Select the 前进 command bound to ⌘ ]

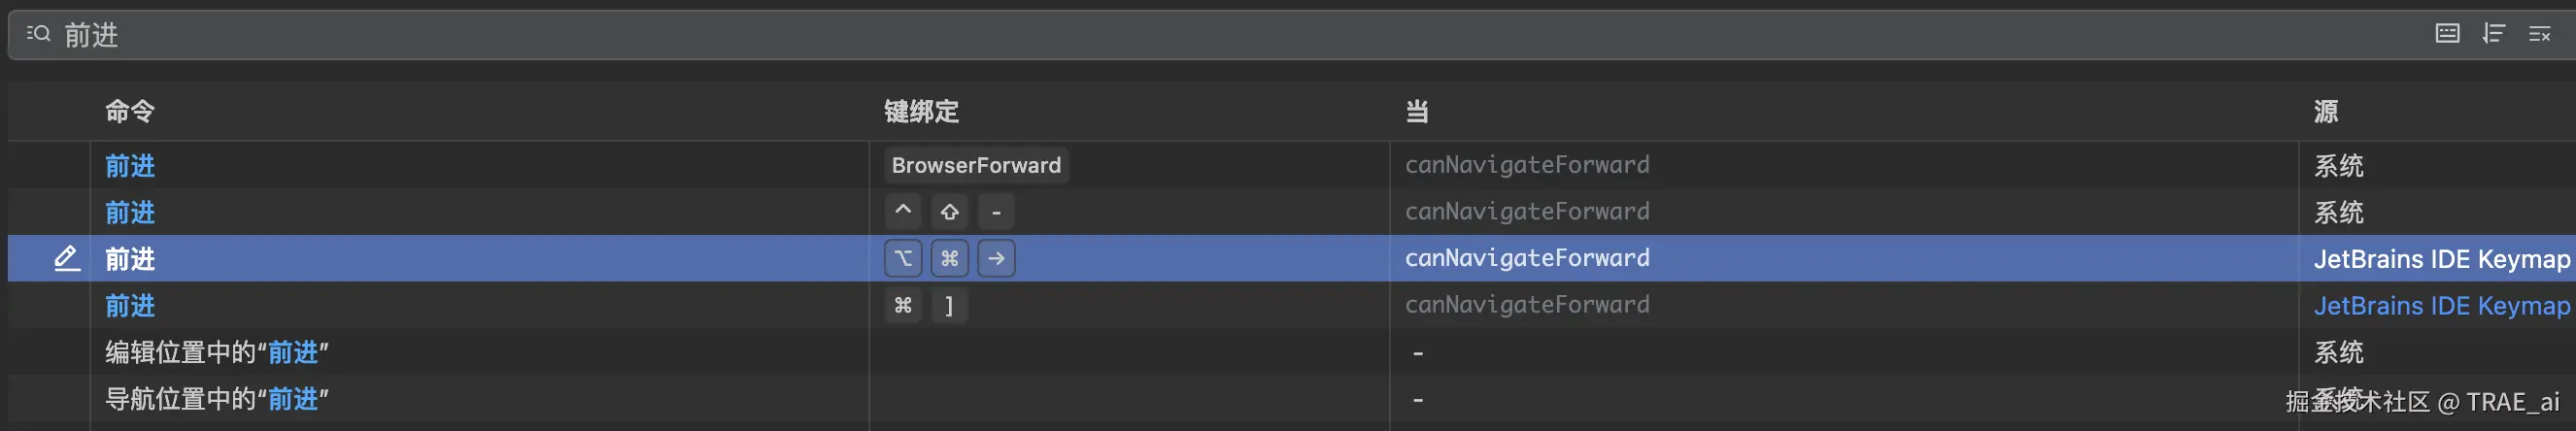(x=130, y=305)
